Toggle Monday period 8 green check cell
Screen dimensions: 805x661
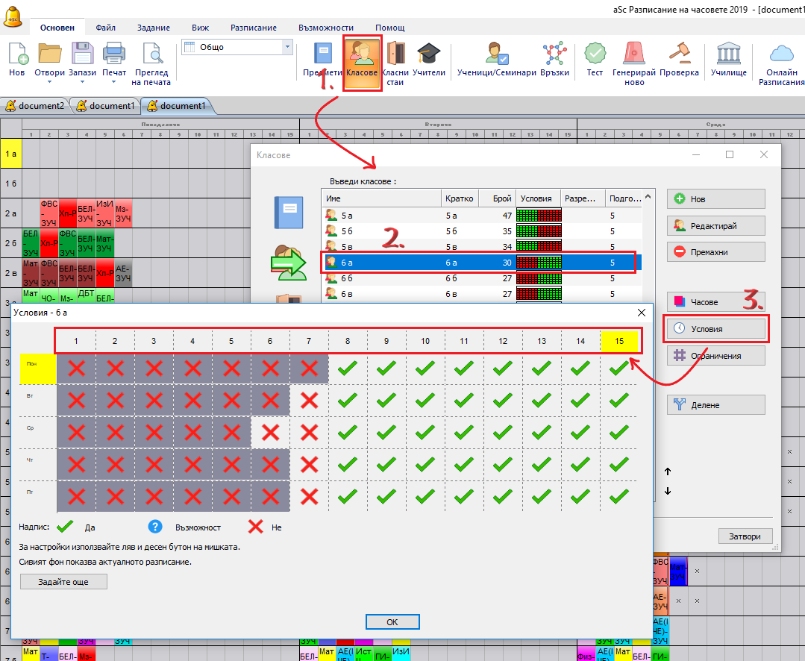coord(348,367)
